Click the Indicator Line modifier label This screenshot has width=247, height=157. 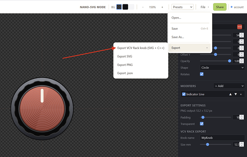pos(195,94)
